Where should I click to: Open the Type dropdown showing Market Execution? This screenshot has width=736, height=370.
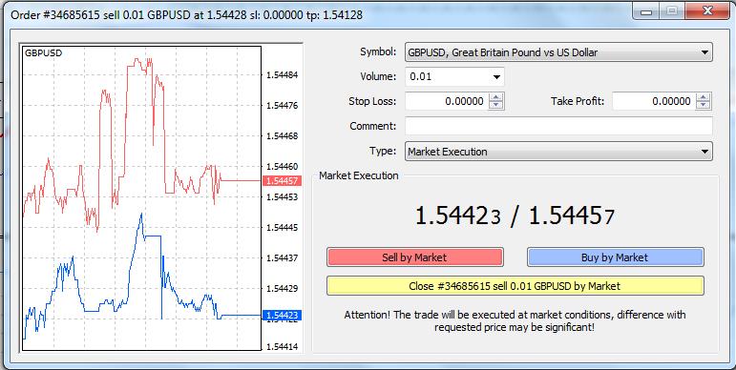(558, 152)
